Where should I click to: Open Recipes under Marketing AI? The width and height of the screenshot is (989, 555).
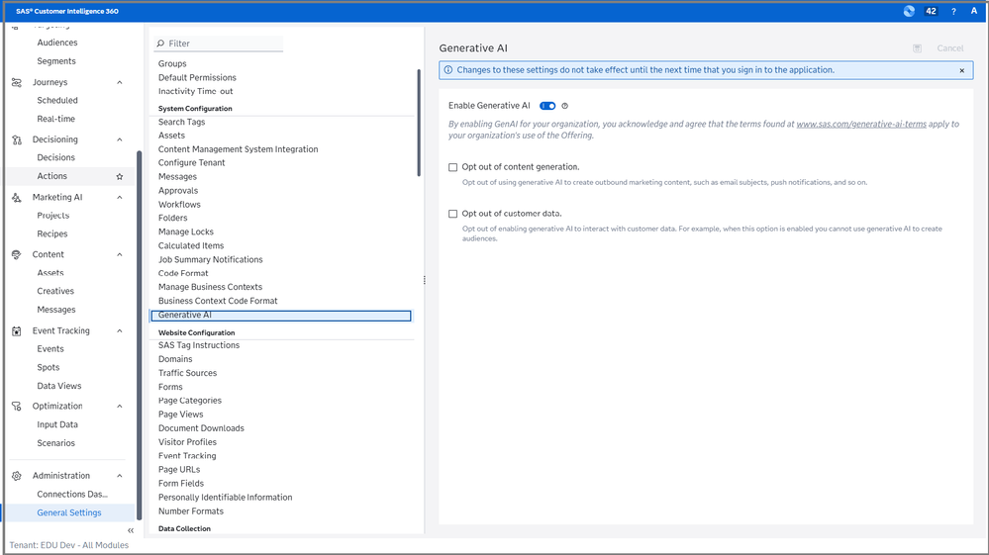(52, 234)
